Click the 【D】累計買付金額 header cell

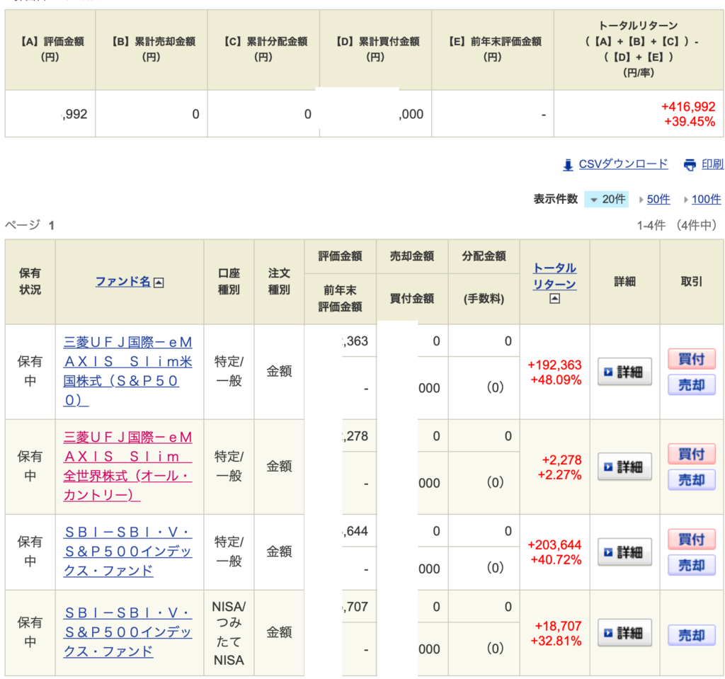click(375, 50)
